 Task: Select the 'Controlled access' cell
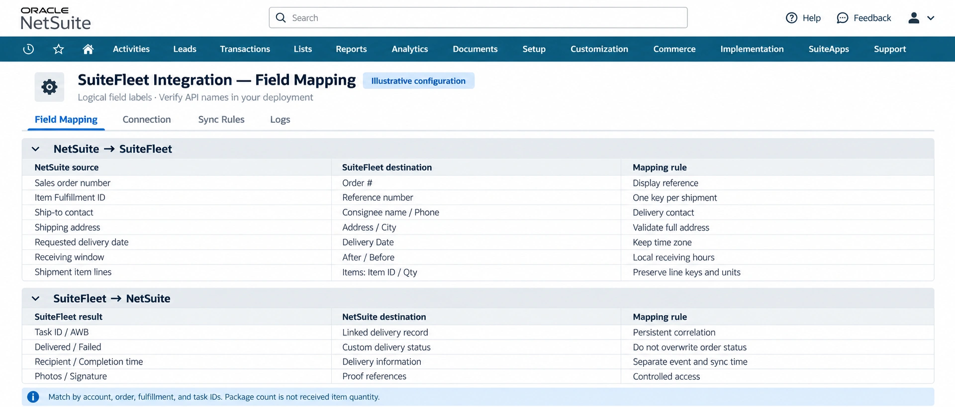777,376
